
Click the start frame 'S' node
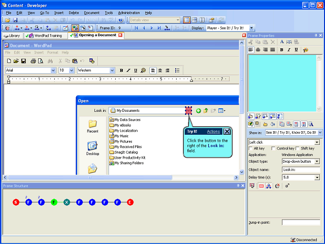point(16,202)
